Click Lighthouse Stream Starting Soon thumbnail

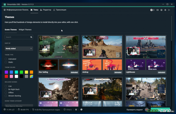135,65
